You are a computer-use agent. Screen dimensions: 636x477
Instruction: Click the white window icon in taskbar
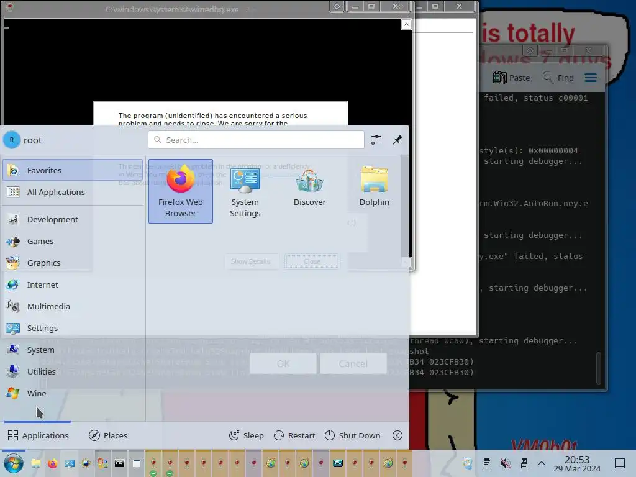137,463
